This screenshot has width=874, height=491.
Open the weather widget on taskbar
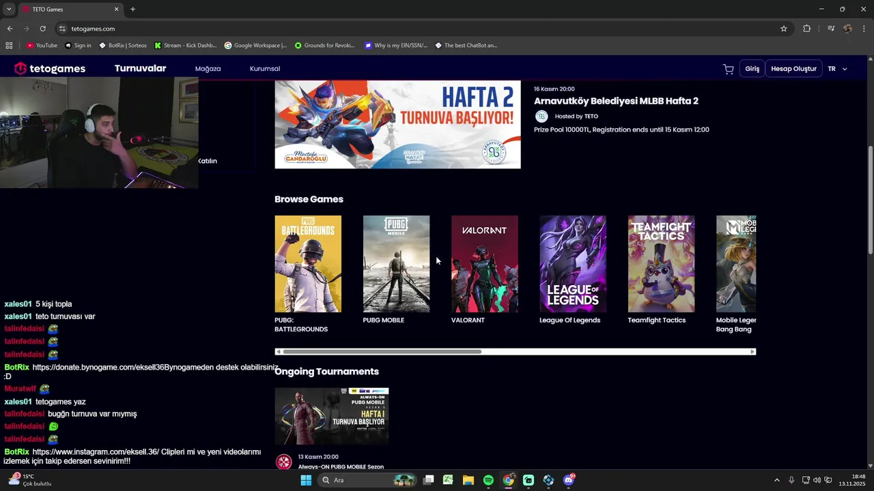[30, 480]
